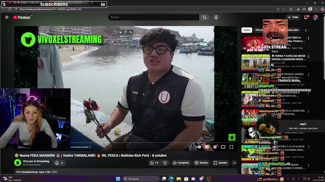Open Task View on taskbar
The height and width of the screenshot is (182, 325).
point(164,179)
